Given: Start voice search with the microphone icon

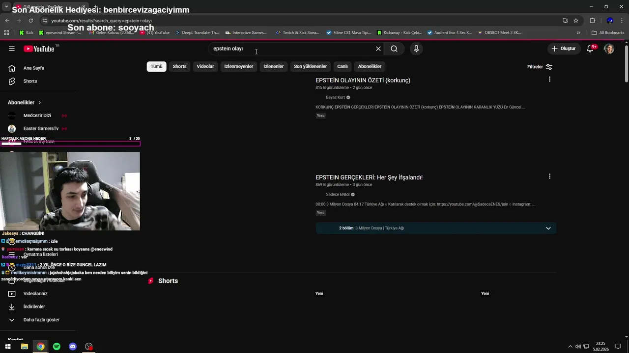Looking at the screenshot, I should pyautogui.click(x=416, y=49).
